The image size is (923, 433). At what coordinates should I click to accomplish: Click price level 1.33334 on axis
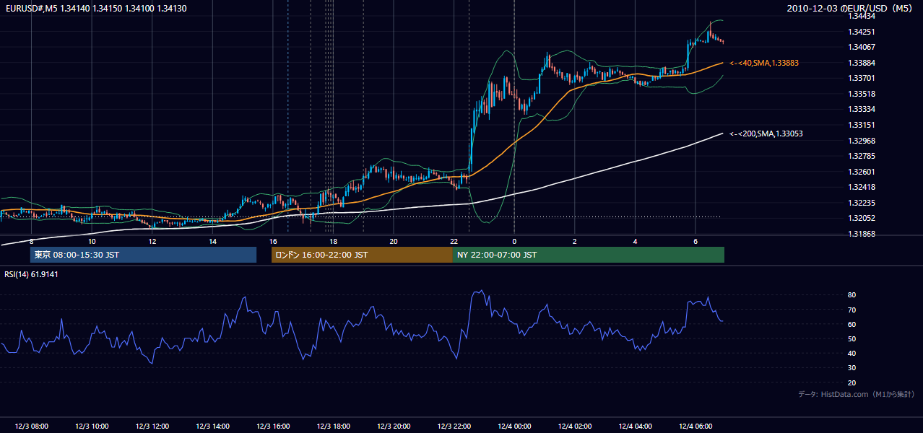pyautogui.click(x=862, y=109)
